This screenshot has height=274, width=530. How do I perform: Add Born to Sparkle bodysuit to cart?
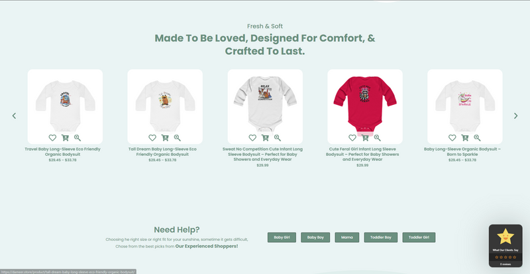pos(465,137)
